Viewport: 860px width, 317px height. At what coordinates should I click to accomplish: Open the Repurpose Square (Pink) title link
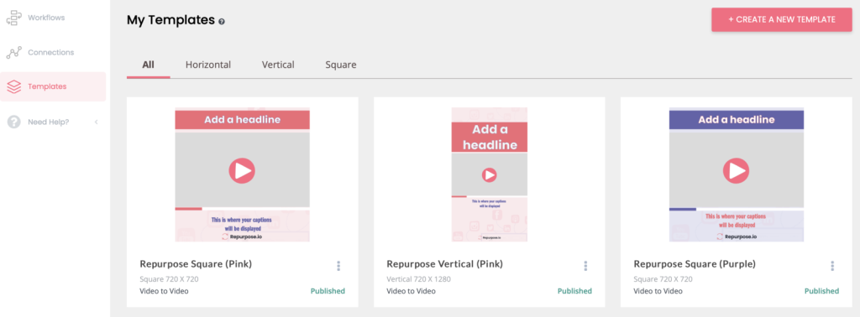196,264
